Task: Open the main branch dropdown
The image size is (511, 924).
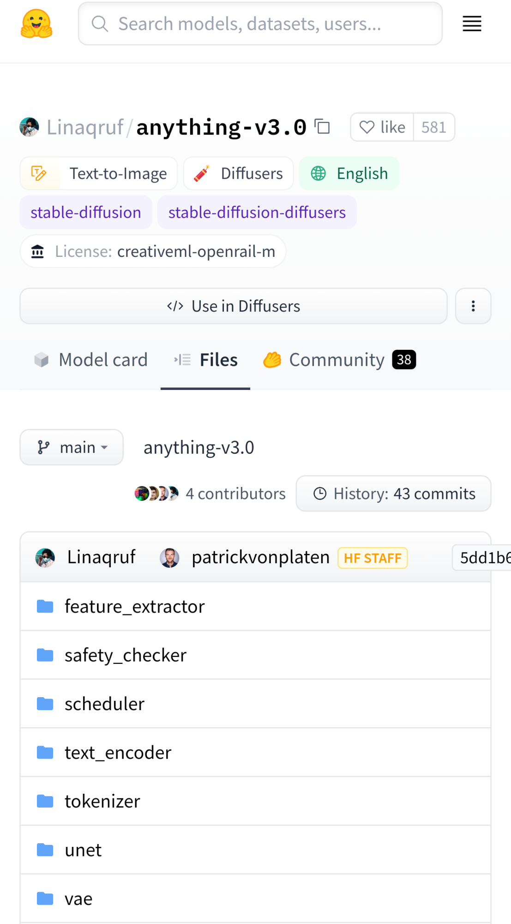Action: pyautogui.click(x=72, y=447)
